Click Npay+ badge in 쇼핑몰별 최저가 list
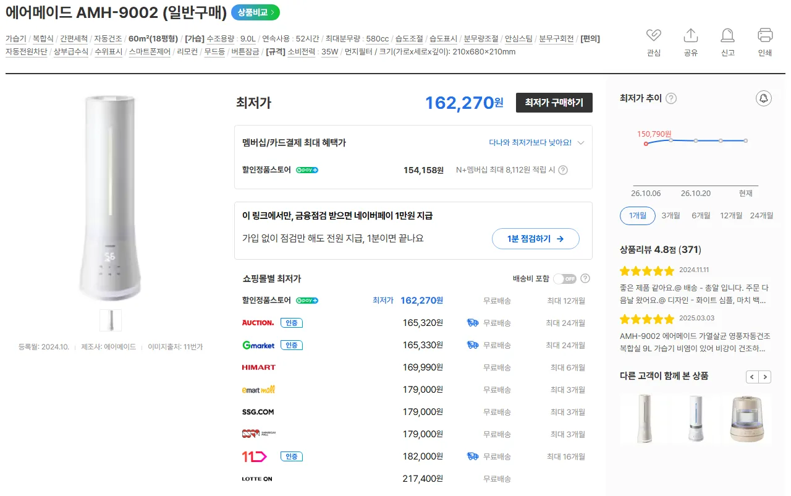Screen dimensions: 791x496 tap(307, 301)
